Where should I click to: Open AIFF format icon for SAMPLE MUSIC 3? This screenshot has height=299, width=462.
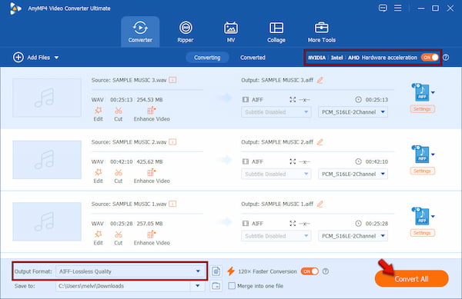[420, 92]
